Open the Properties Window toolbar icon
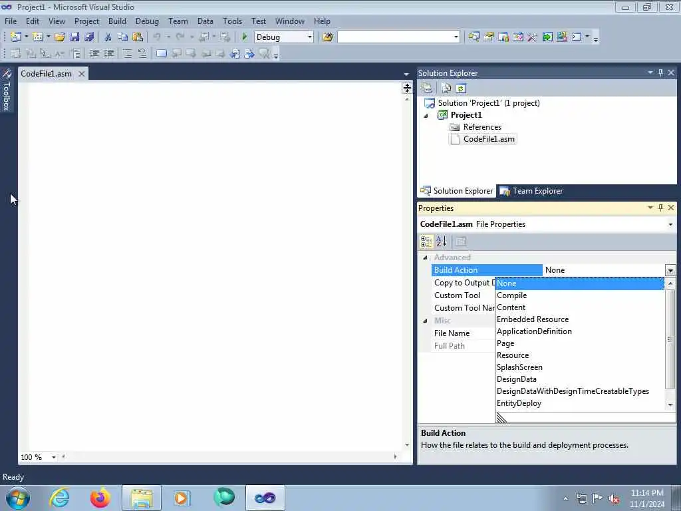 (x=489, y=37)
